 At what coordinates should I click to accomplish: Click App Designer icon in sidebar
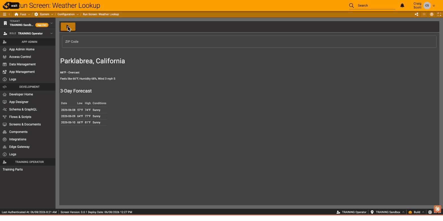click(5, 102)
